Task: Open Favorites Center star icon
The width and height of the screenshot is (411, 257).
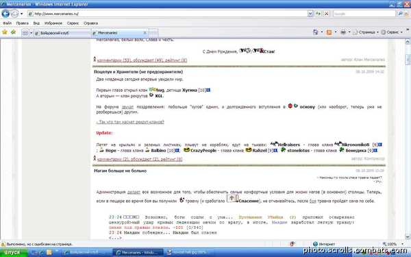Action: 5,32
